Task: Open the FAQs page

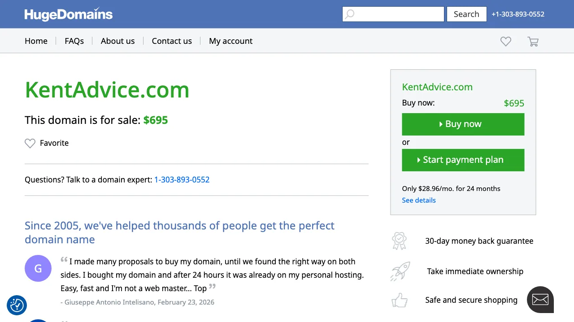Action: coord(74,41)
